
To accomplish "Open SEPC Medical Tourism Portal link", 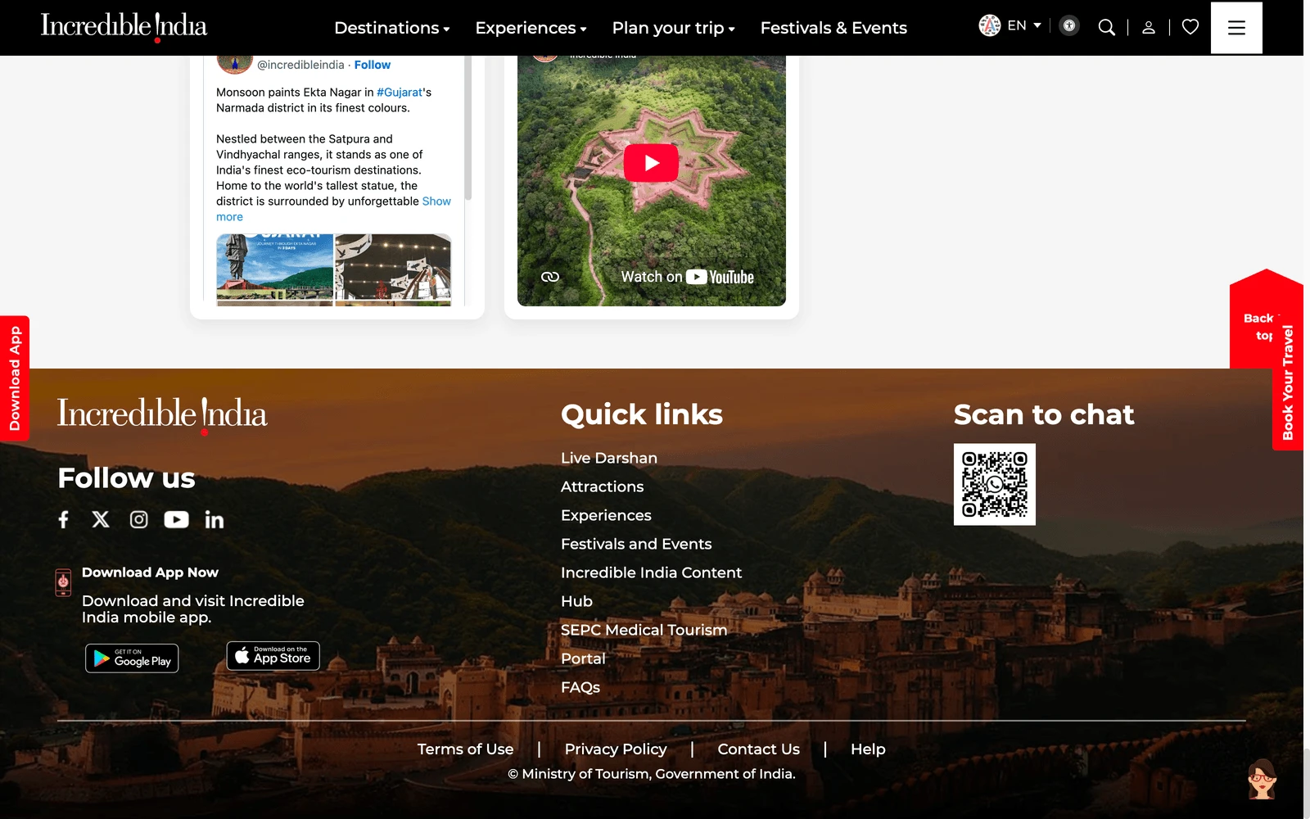I will [x=644, y=644].
